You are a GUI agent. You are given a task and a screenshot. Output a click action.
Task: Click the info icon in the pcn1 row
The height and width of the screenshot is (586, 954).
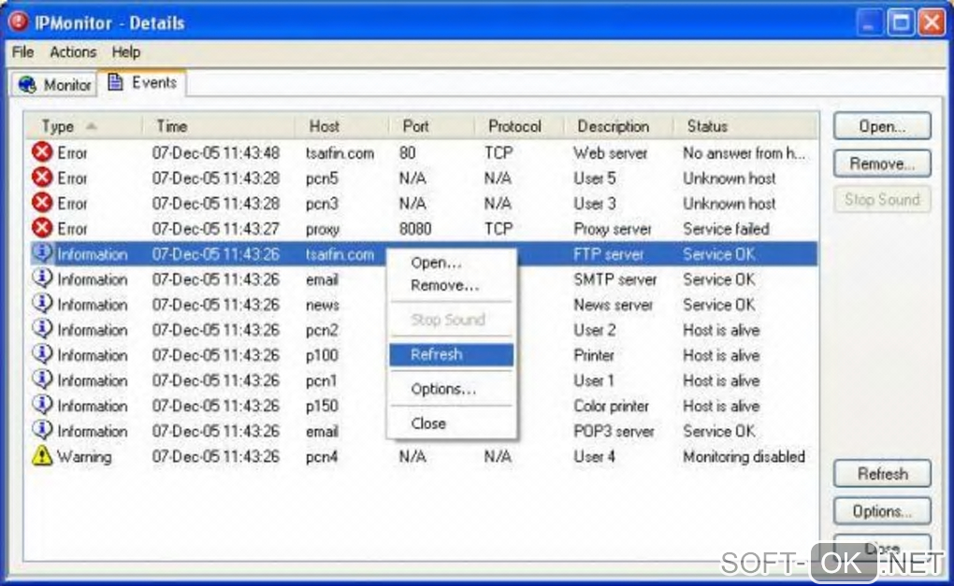click(x=42, y=379)
